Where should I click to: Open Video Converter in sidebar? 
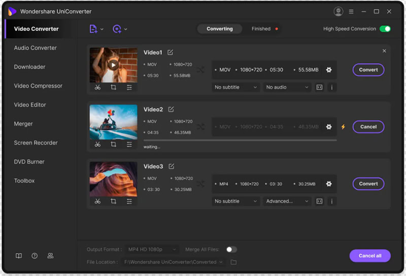(x=36, y=29)
